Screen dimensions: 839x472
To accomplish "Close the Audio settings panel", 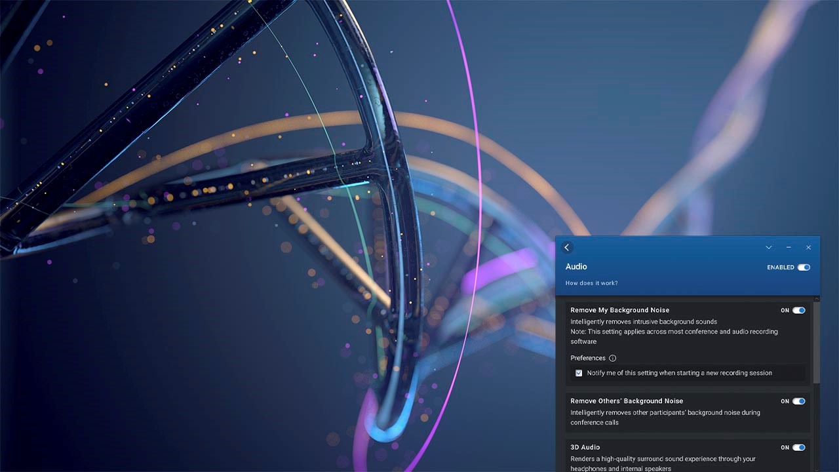I will click(808, 247).
